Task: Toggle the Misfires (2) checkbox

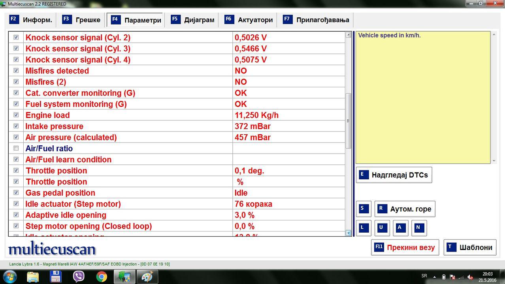Action: [16, 81]
